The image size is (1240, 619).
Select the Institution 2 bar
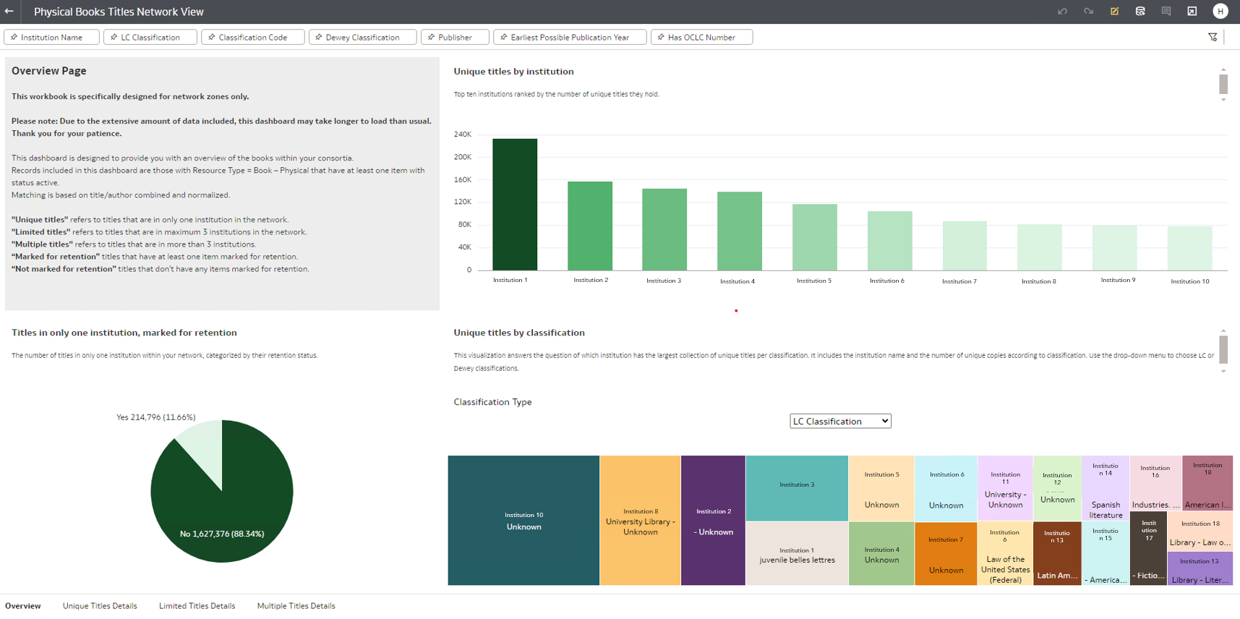tap(590, 226)
